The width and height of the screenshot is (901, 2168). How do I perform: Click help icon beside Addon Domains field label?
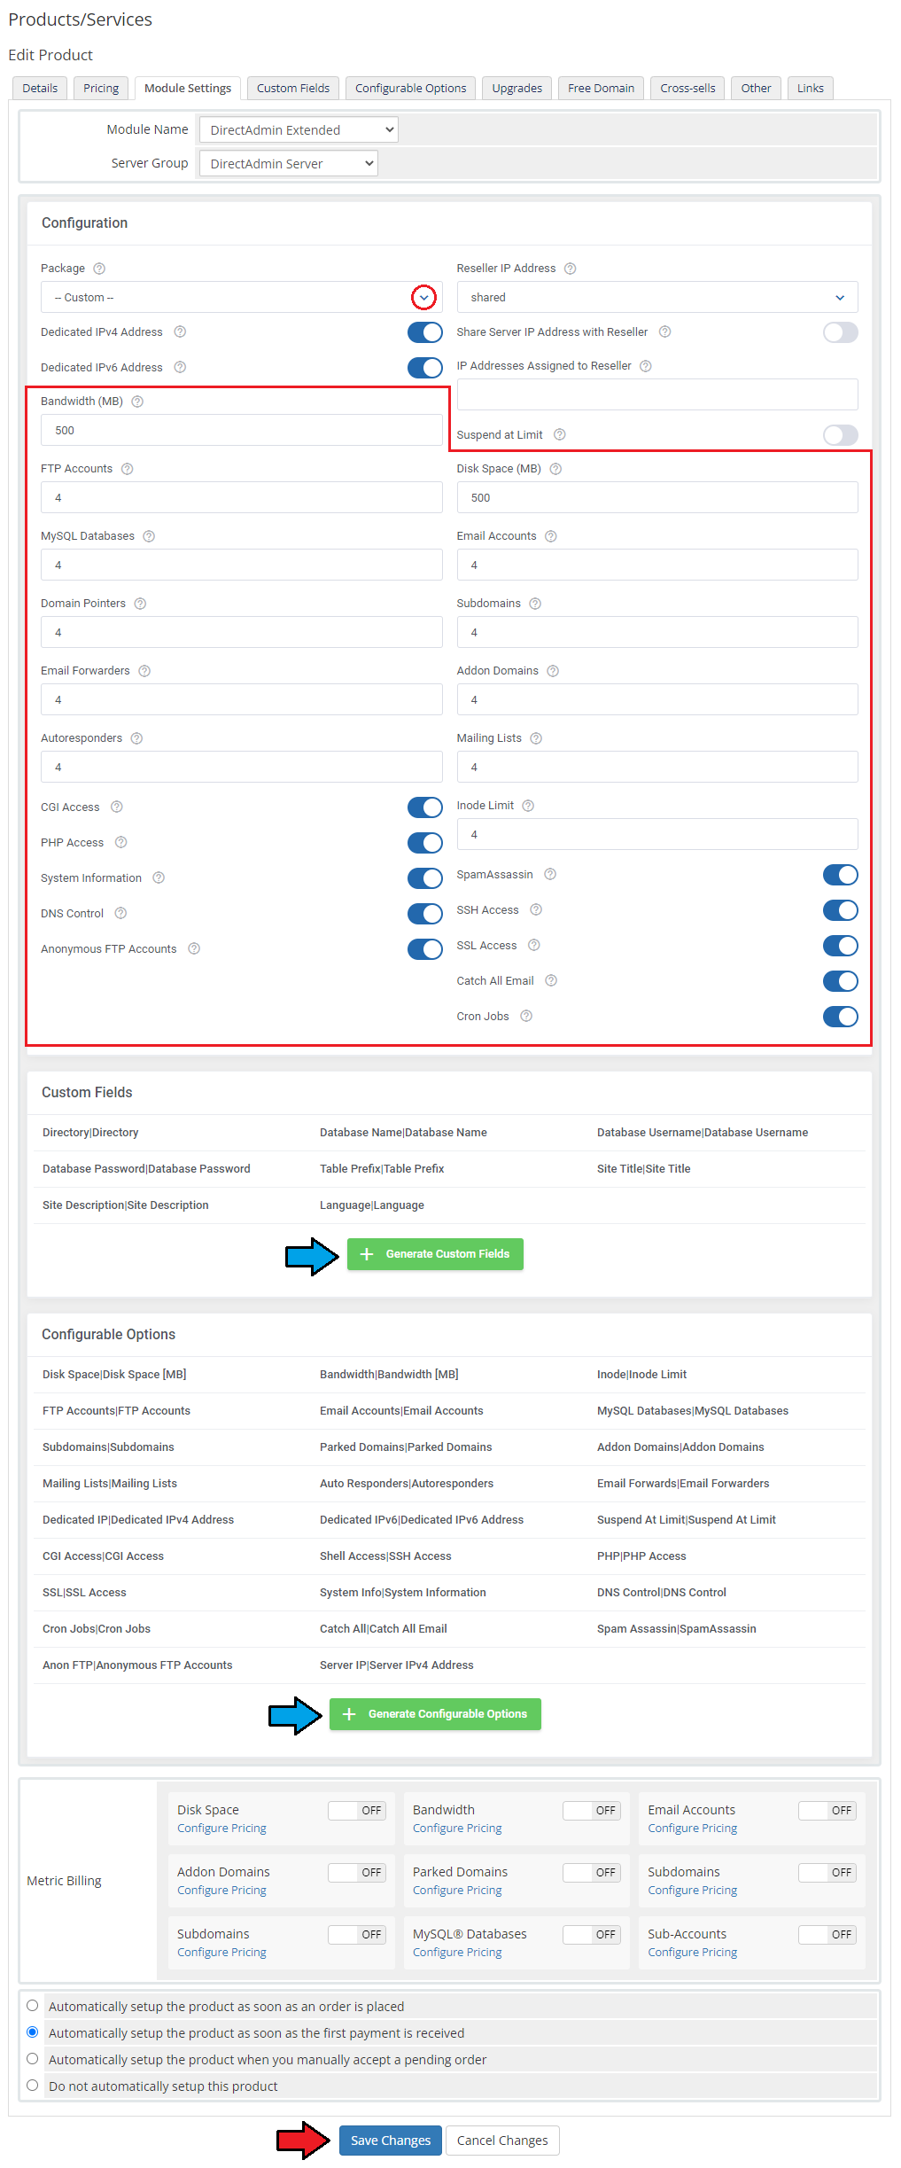pyautogui.click(x=553, y=671)
